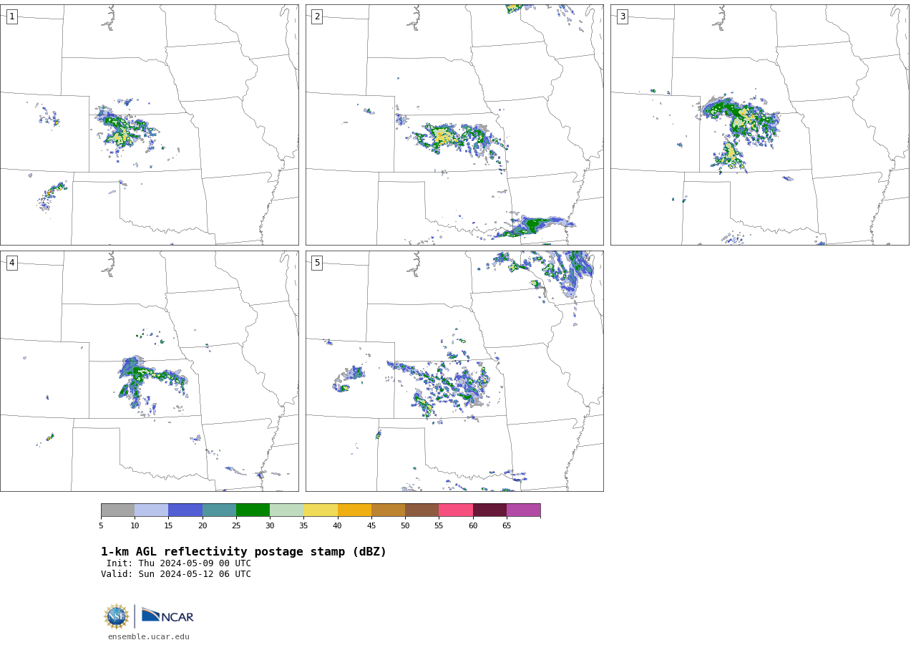
Task: Click the pink 55-60 dBZ swatch
Action: (456, 510)
